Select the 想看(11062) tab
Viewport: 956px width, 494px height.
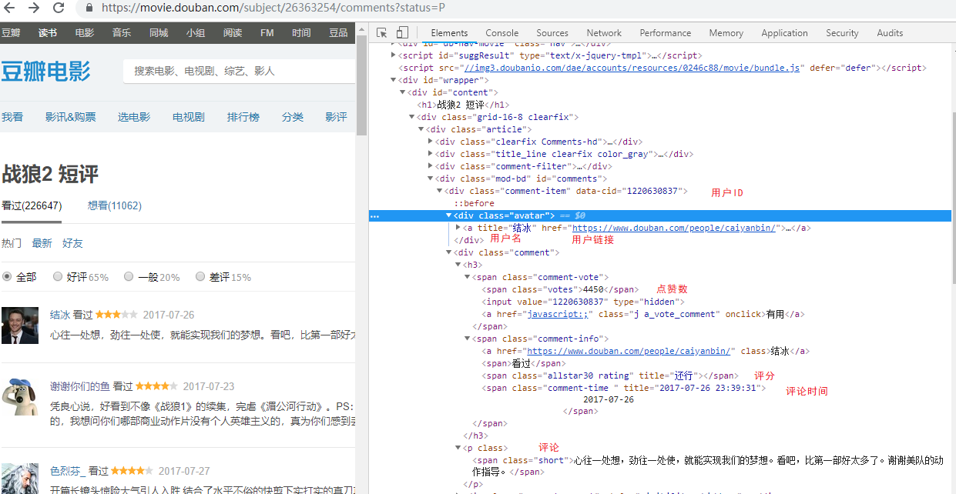pyautogui.click(x=115, y=205)
